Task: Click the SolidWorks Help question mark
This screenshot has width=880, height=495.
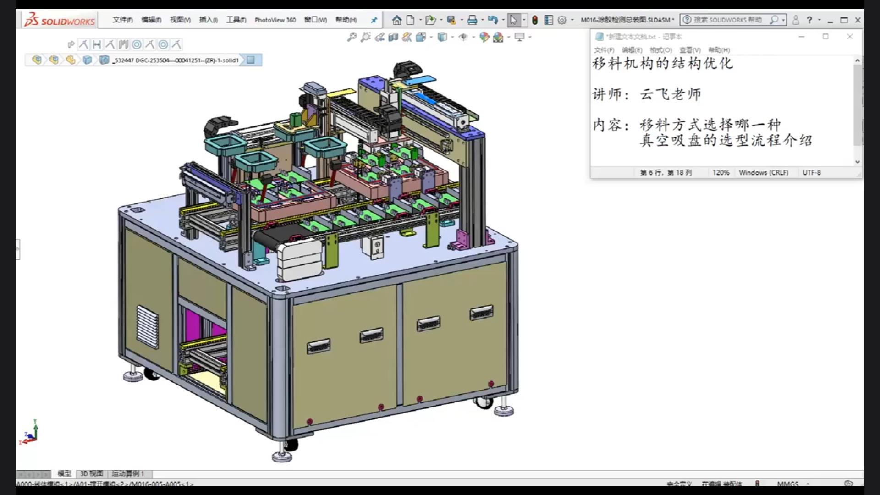Action: tap(809, 20)
